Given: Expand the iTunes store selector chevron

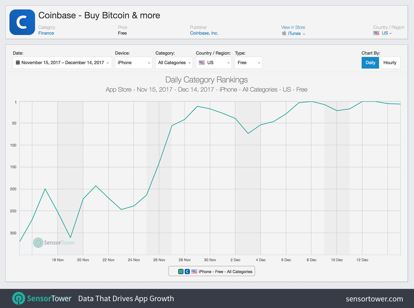Looking at the screenshot, I should 304,34.
